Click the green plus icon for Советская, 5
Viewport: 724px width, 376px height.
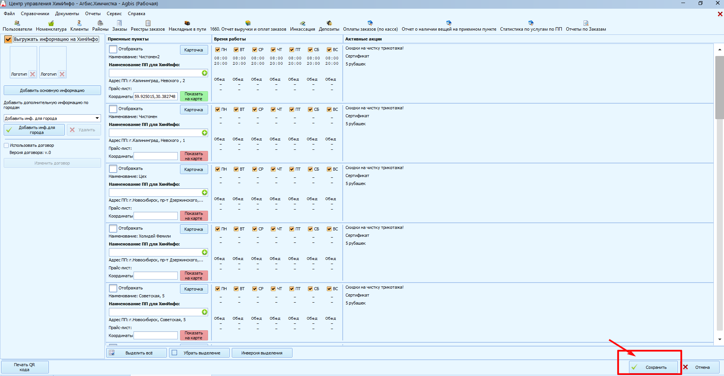coord(205,312)
